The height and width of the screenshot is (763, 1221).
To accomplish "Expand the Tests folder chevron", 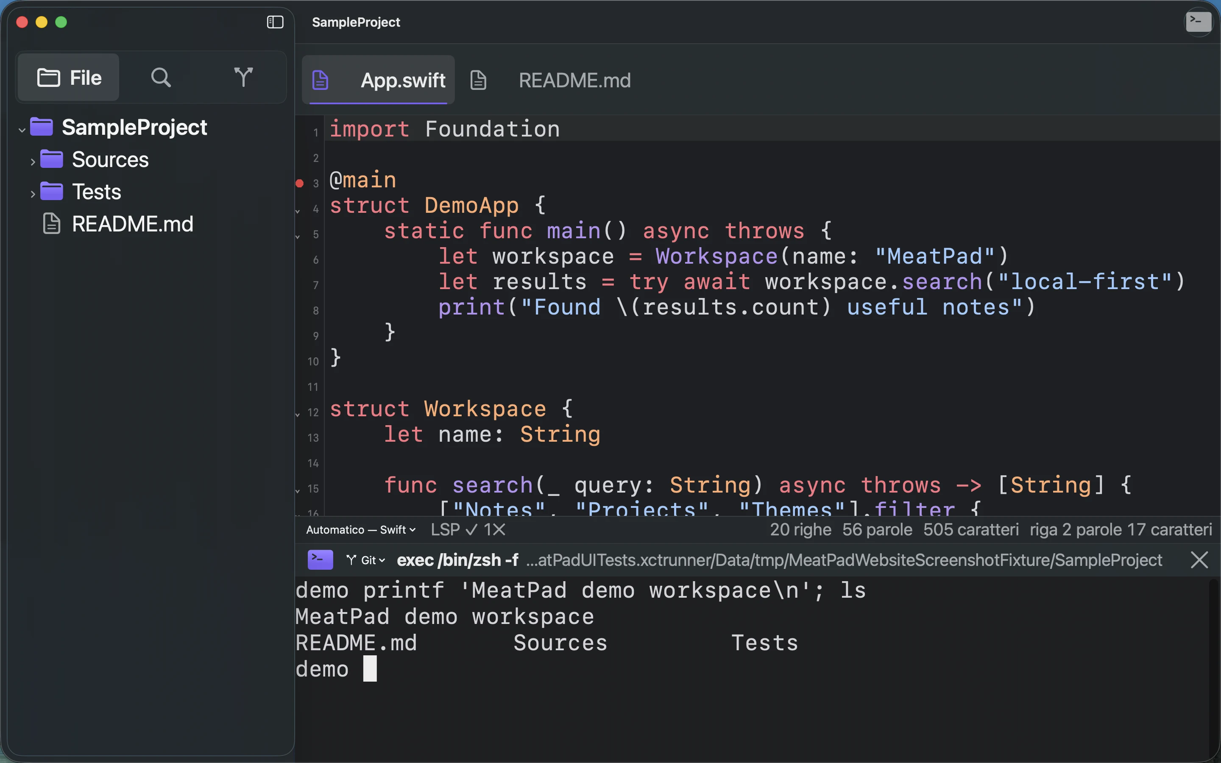I will point(33,194).
